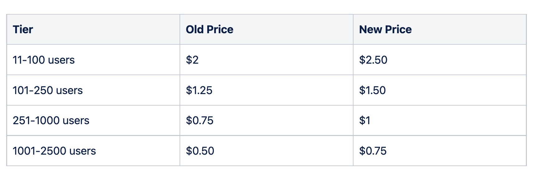Screen dimensions: 534x172
Task: Click the $1 new price cell
Action: [440, 120]
